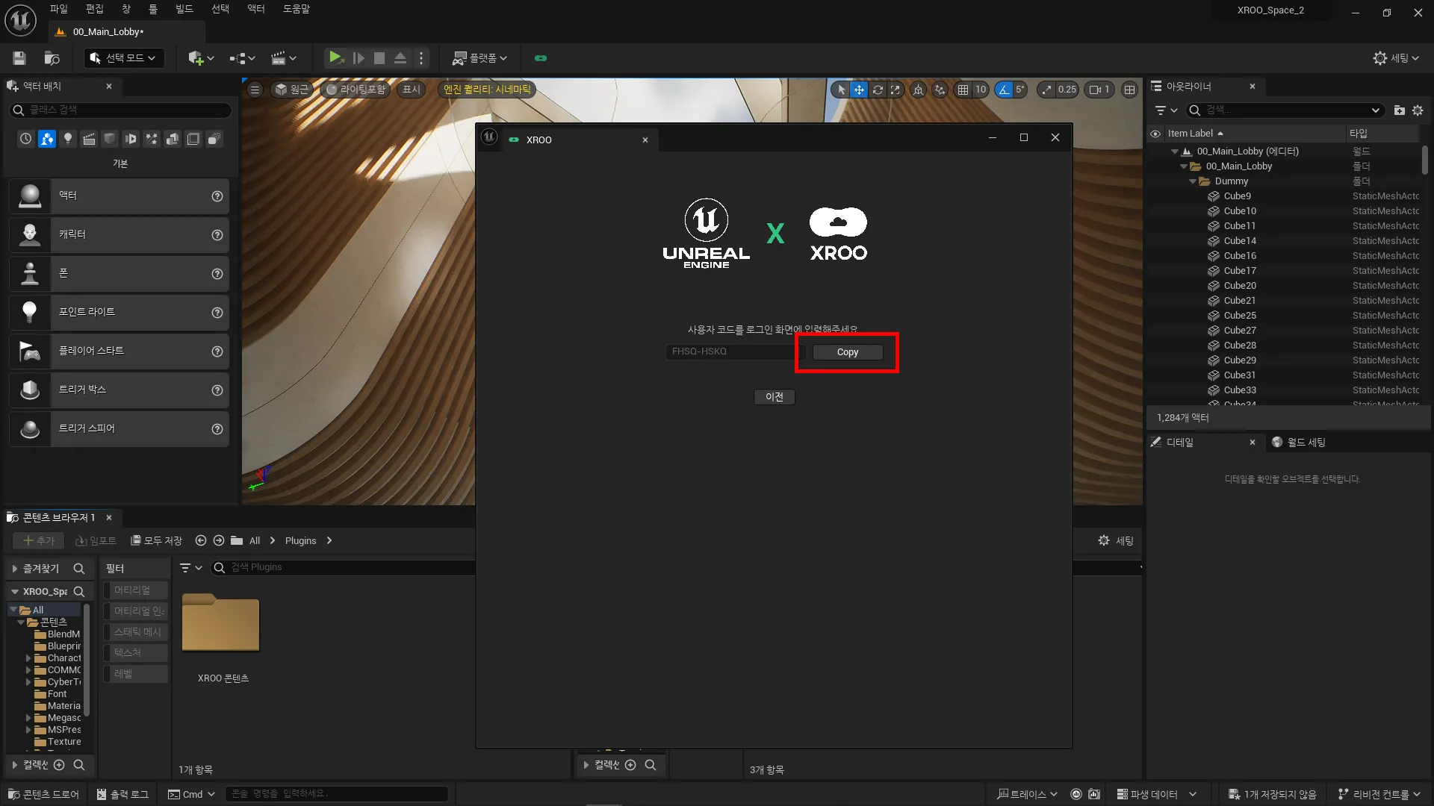1434x806 pixels.
Task: Click the Lights category icon in actor placement
Action: [x=68, y=139]
